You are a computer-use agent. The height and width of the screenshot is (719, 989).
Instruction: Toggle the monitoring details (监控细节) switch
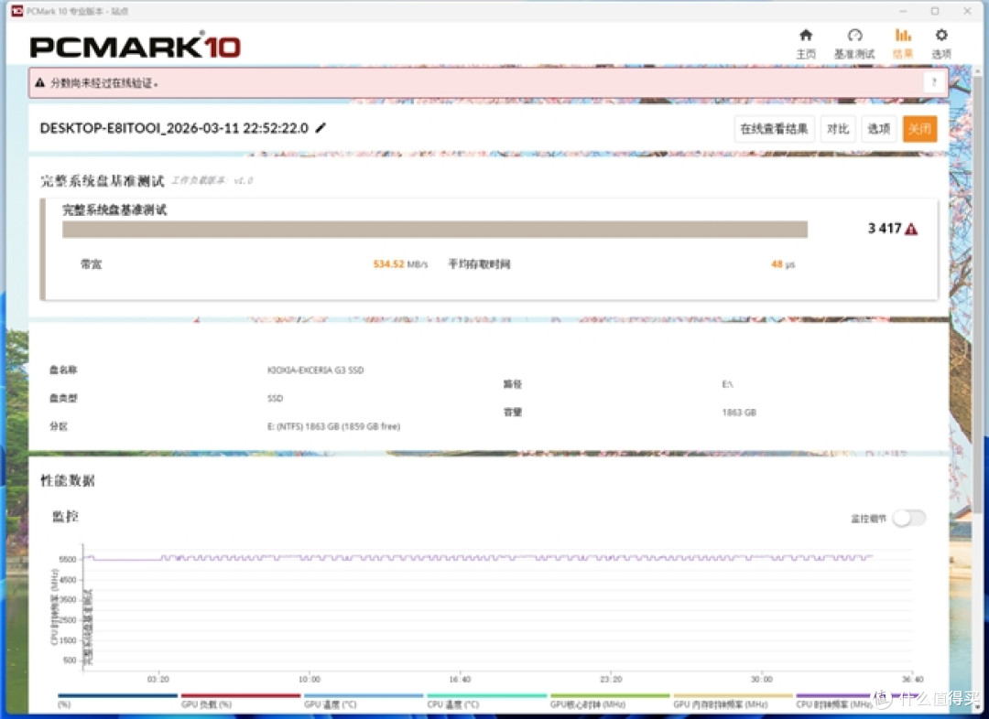pos(909,518)
